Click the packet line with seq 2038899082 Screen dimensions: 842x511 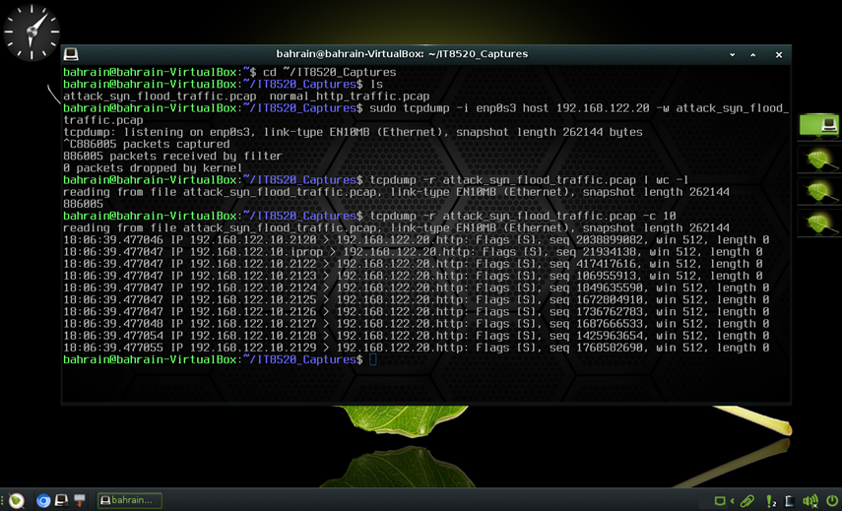[x=417, y=240]
